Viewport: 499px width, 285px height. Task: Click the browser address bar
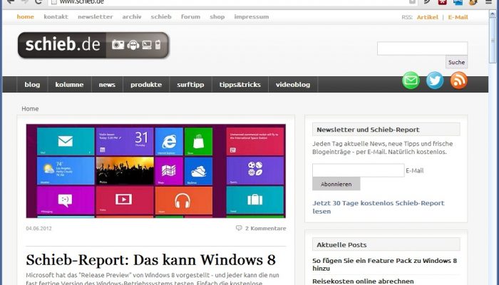tap(232, 2)
